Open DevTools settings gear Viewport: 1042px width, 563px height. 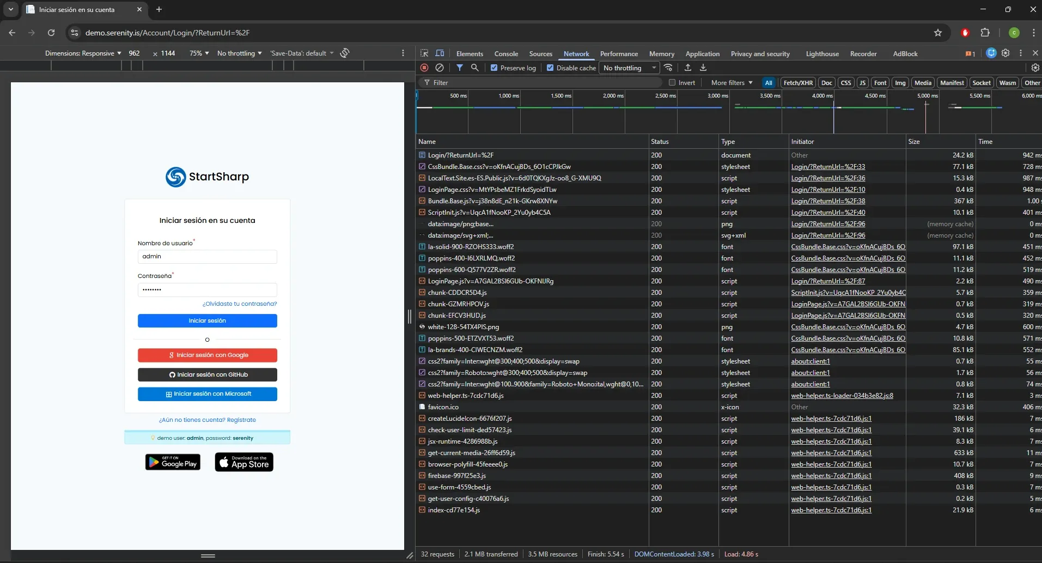click(x=1006, y=53)
